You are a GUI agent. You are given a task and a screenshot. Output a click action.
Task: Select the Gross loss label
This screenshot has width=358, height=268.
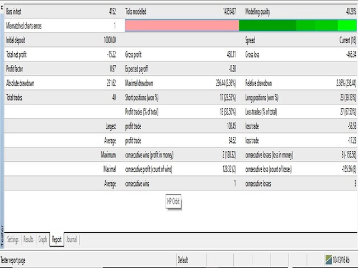click(252, 55)
